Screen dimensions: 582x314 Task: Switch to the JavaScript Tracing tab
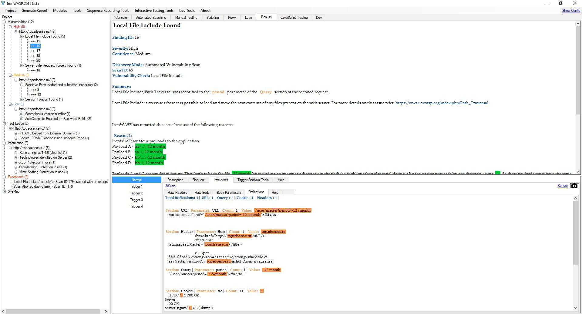tap(294, 18)
